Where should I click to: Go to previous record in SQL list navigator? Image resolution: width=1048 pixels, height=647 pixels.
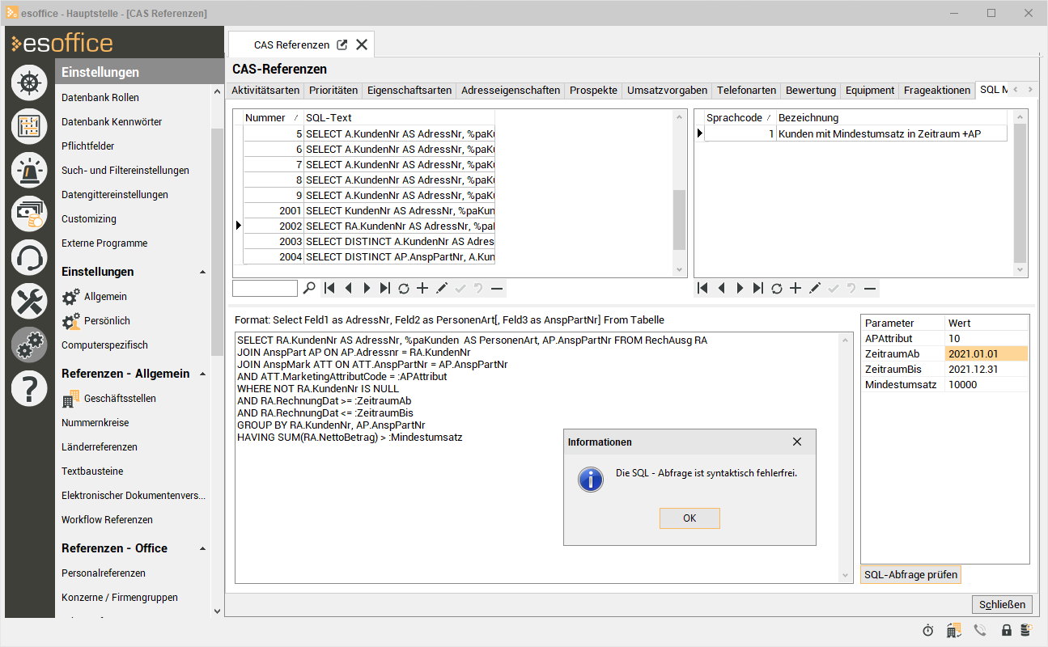[x=348, y=288]
